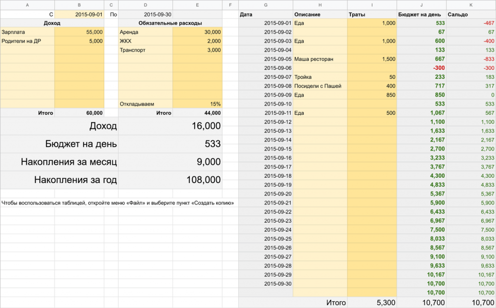Click the Зарплата amount cell 55,000
The image size is (496, 308).
pos(79,32)
